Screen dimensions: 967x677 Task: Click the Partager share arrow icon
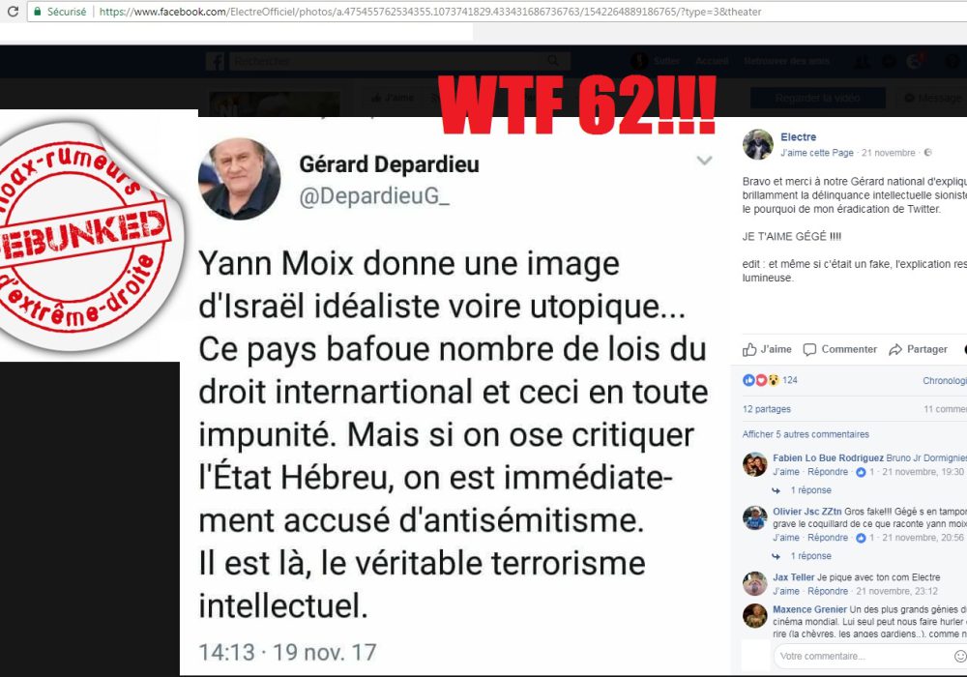tap(894, 349)
